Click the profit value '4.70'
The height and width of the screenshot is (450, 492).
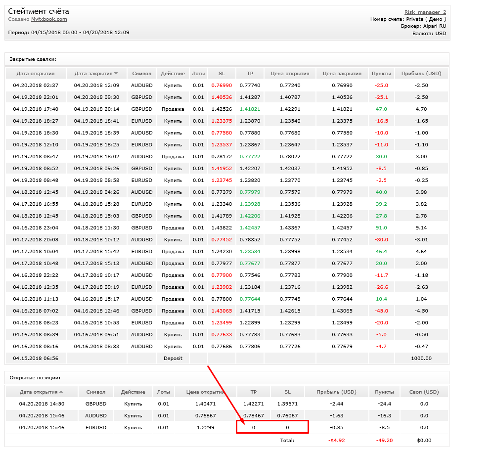click(x=421, y=109)
